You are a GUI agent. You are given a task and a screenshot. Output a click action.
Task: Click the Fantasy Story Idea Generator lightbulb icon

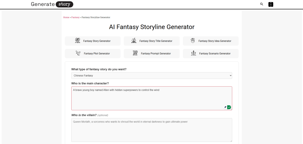click(x=193, y=41)
